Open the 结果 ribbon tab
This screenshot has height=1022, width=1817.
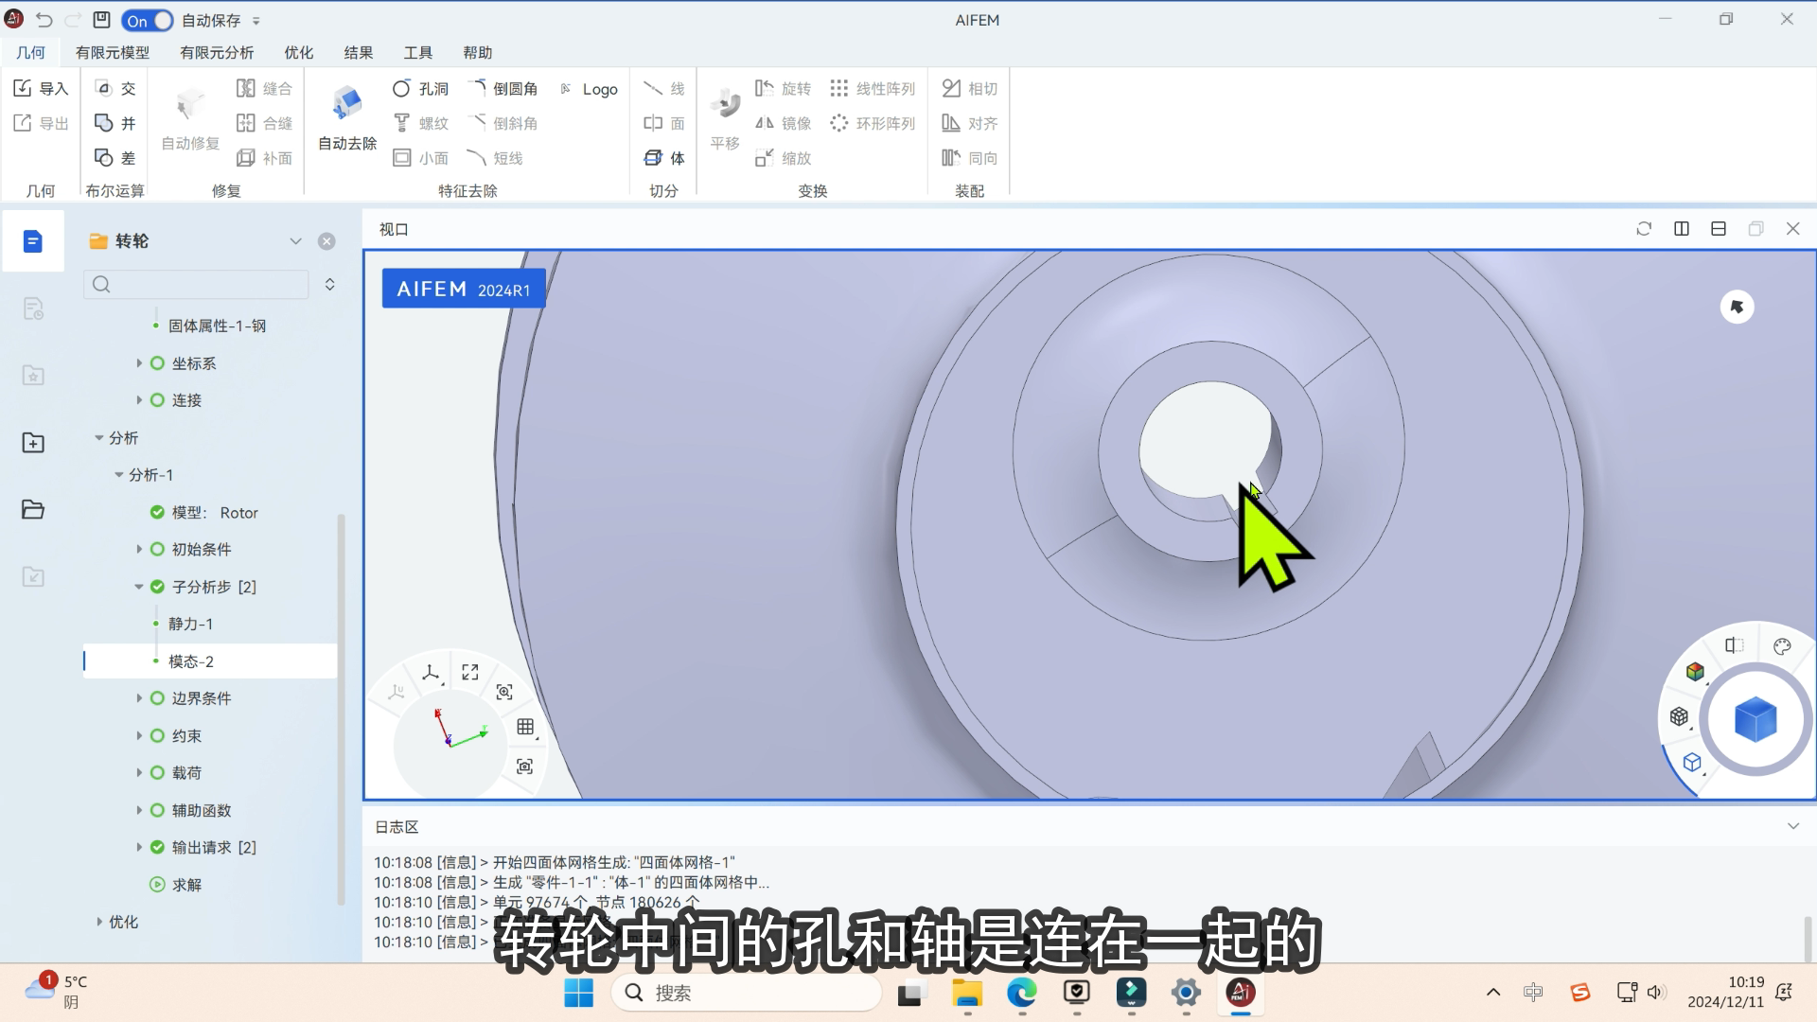[x=358, y=53]
